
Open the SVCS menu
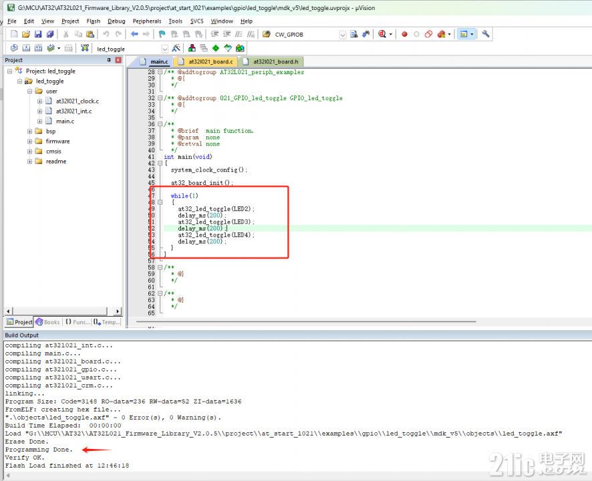(x=196, y=21)
